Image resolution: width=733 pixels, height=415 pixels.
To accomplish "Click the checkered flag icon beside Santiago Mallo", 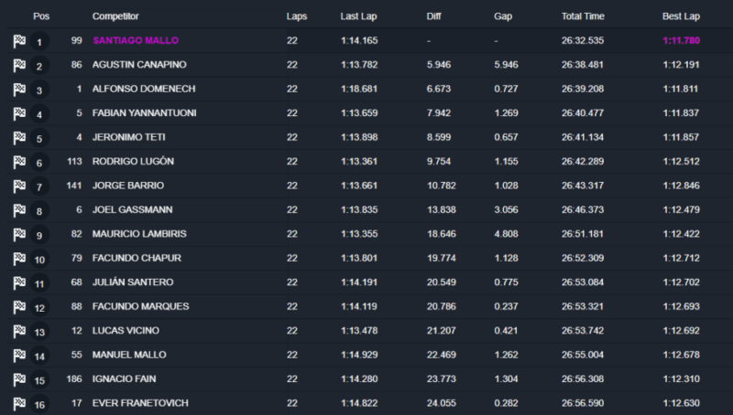I will 18,41.
